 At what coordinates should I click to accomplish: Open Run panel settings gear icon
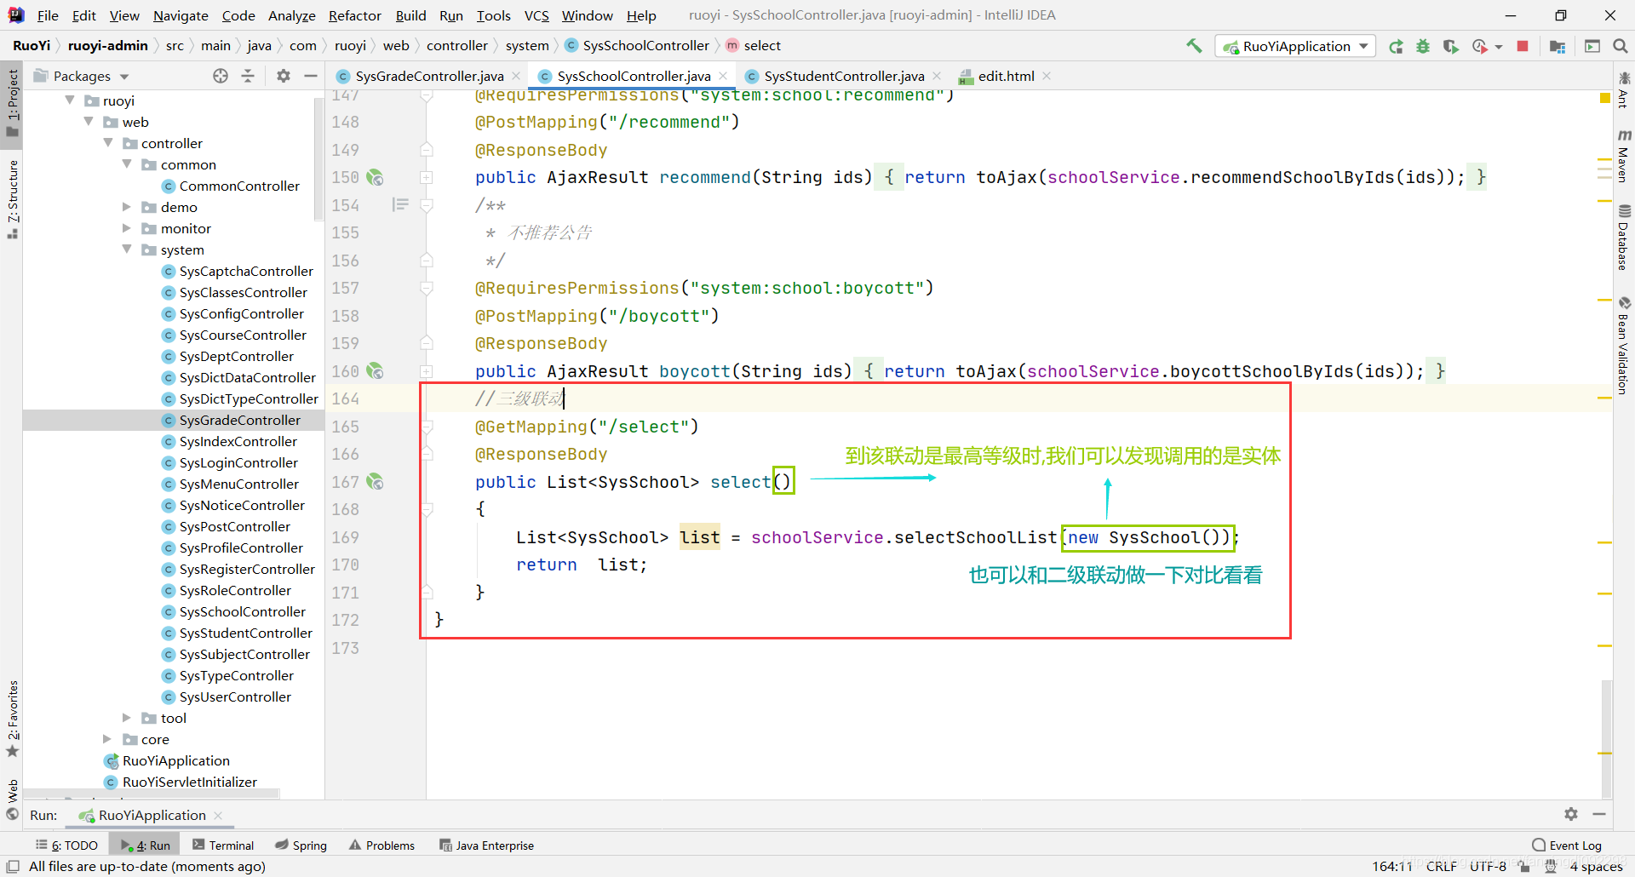pos(1571,814)
